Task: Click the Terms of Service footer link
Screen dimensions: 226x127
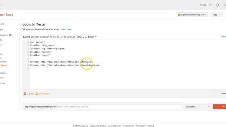Action: (114, 126)
